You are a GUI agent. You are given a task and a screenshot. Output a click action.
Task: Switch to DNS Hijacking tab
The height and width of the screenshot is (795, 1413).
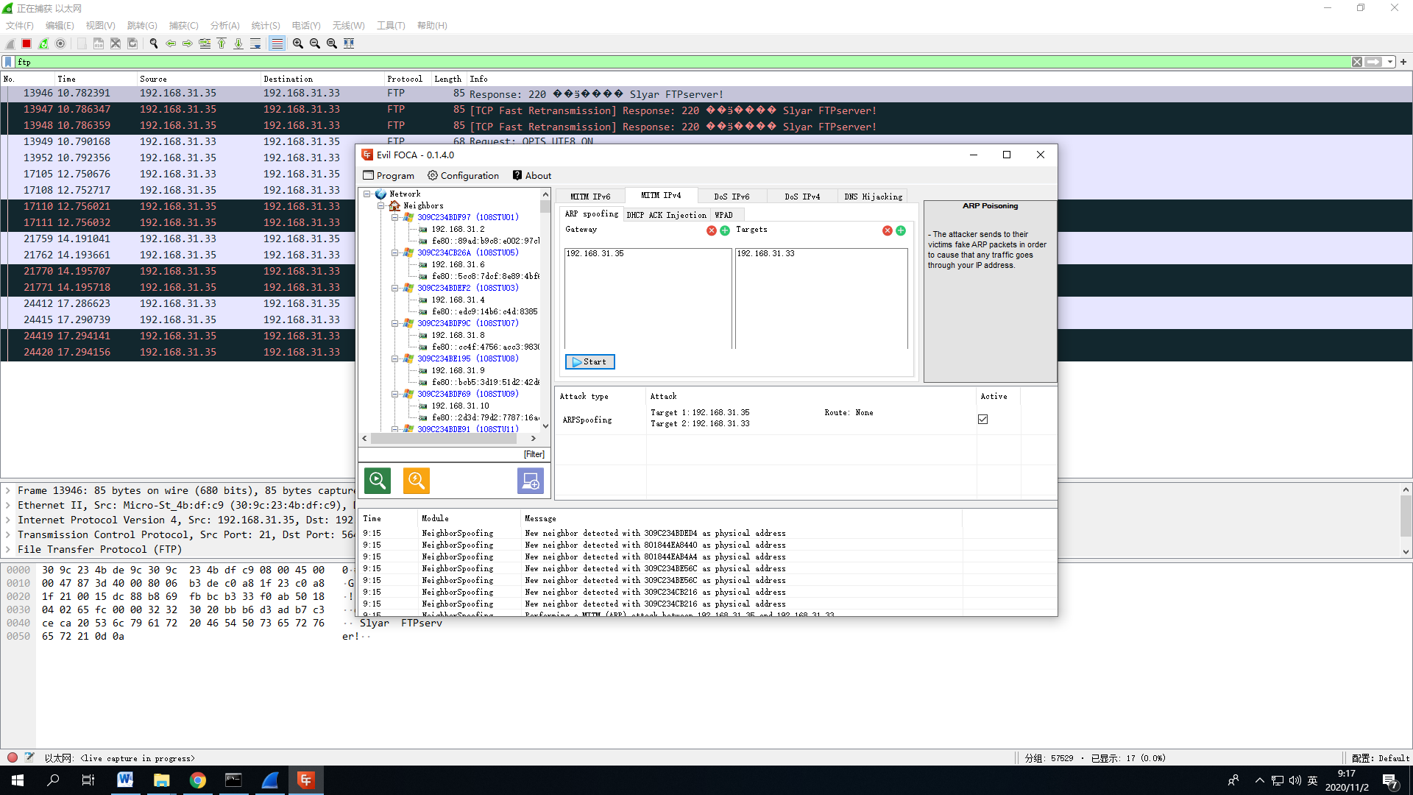(873, 197)
